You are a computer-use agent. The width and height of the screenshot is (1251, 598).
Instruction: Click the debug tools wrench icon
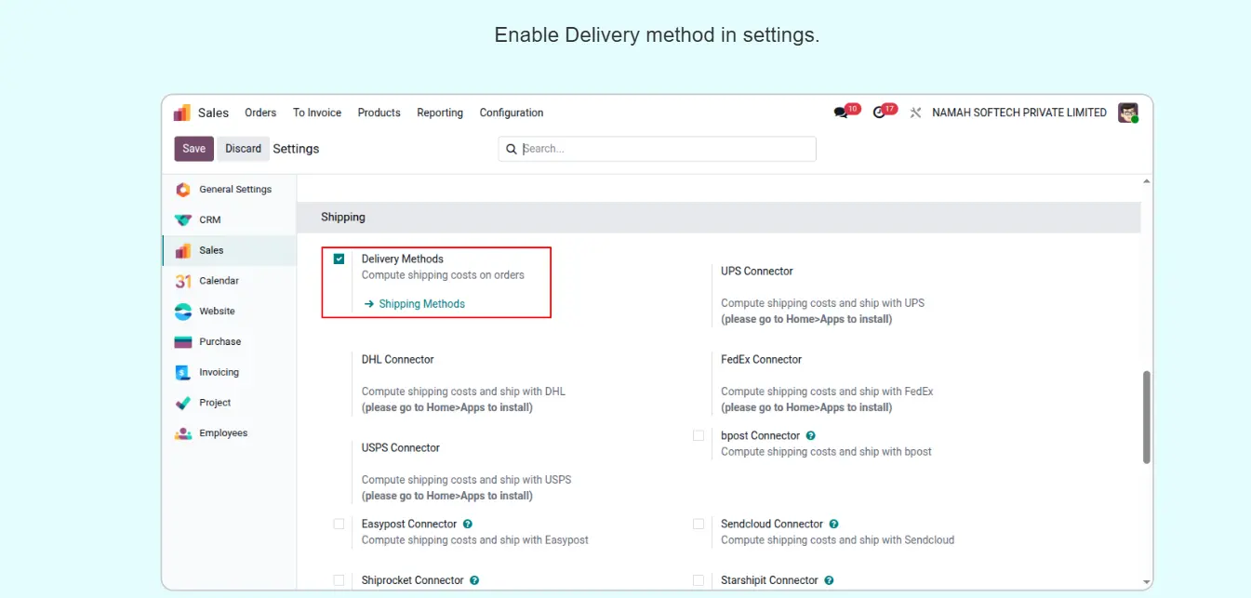coord(915,113)
